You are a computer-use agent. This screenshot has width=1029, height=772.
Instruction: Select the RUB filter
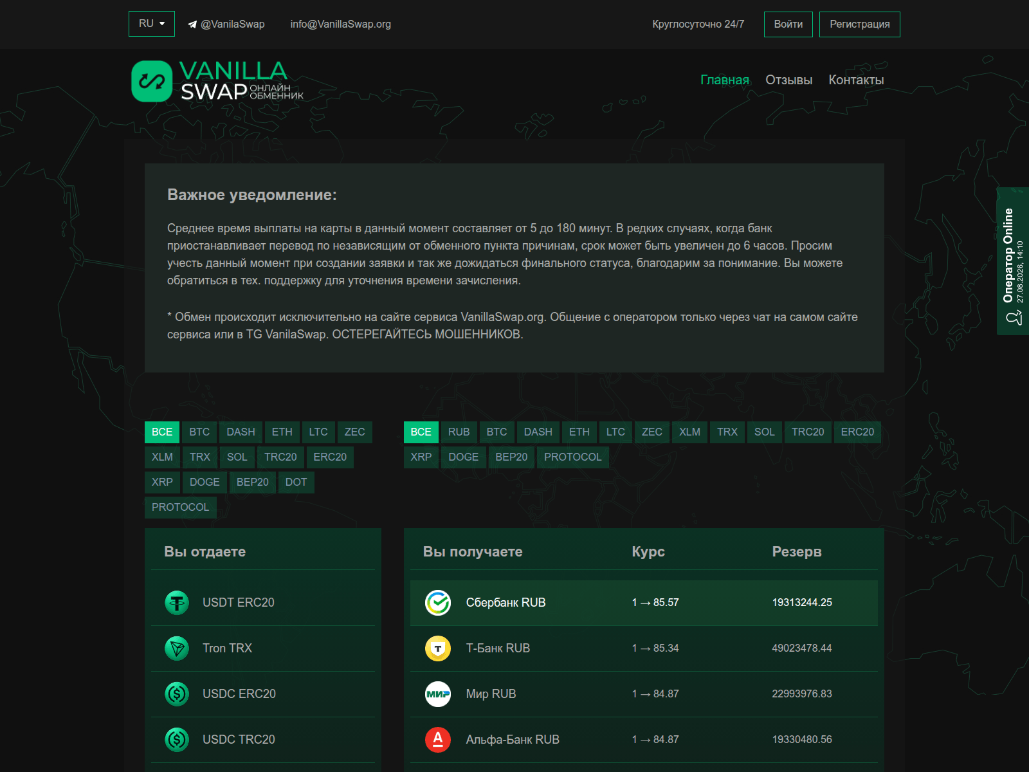point(459,432)
